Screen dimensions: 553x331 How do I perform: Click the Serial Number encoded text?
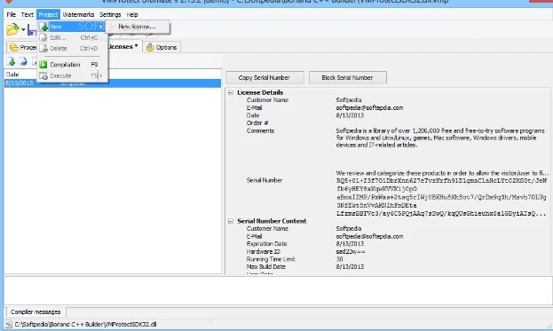[x=441, y=197]
